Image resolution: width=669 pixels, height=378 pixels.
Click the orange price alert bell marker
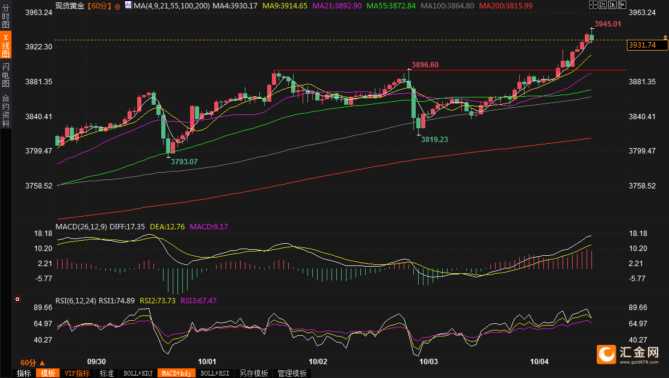665,38
